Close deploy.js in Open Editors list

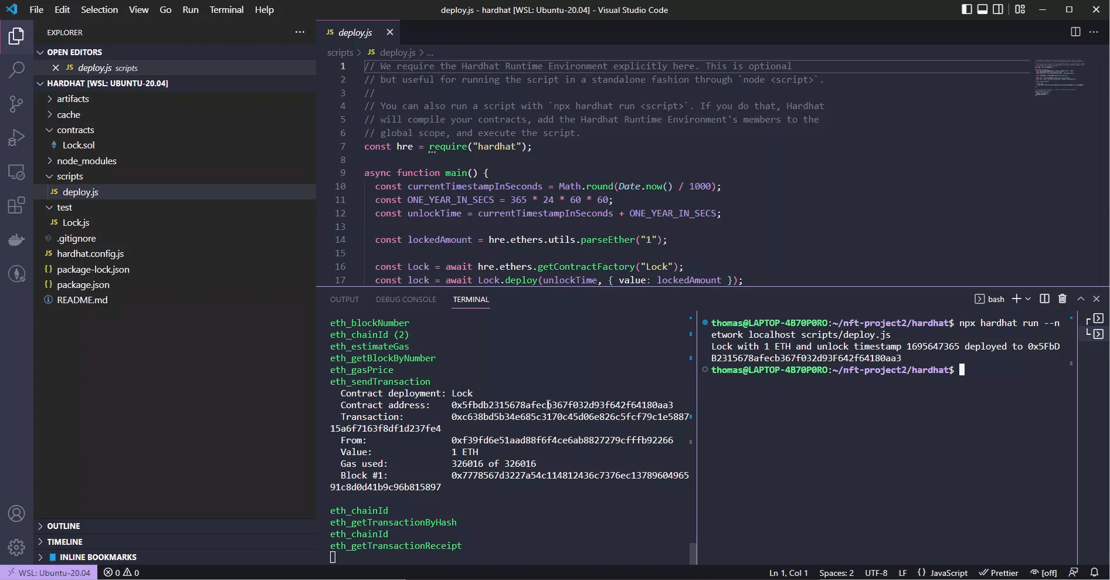point(56,68)
